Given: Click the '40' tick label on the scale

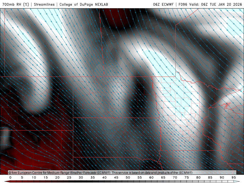Looking at the screenshot, I should tap(104, 178).
